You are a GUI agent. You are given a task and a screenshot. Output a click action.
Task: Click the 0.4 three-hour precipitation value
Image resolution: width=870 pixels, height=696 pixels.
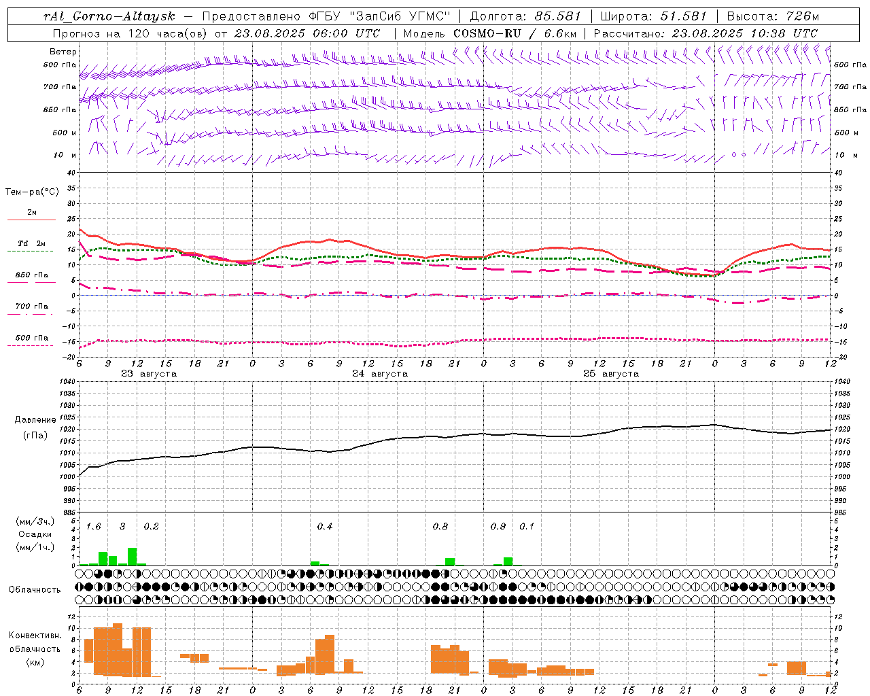325,526
